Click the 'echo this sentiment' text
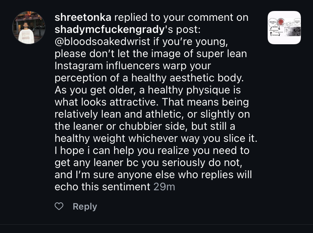This screenshot has height=233, width=313. [102, 187]
